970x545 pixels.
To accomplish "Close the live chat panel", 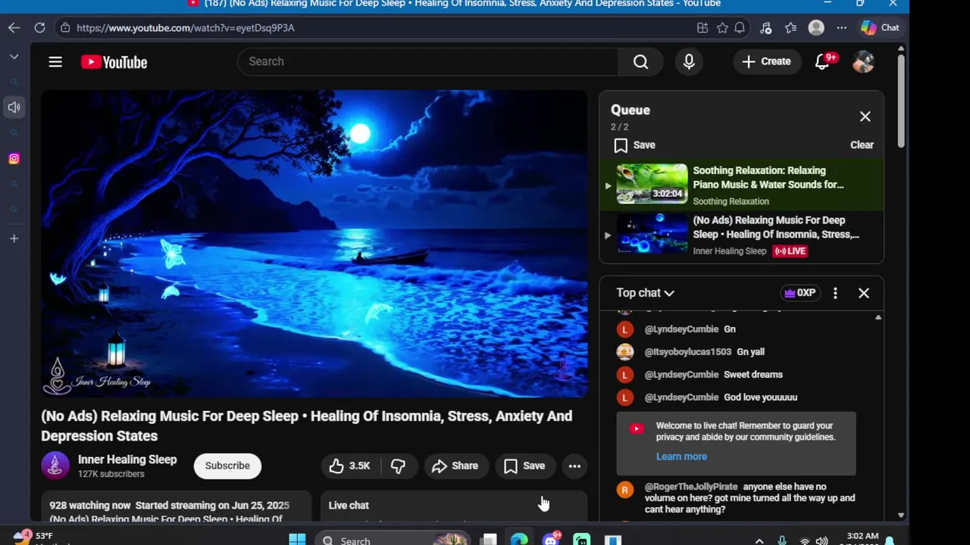I will [x=863, y=293].
